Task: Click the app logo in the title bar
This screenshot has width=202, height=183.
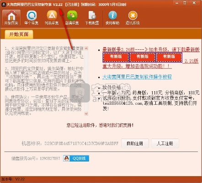Action: pos(3,5)
